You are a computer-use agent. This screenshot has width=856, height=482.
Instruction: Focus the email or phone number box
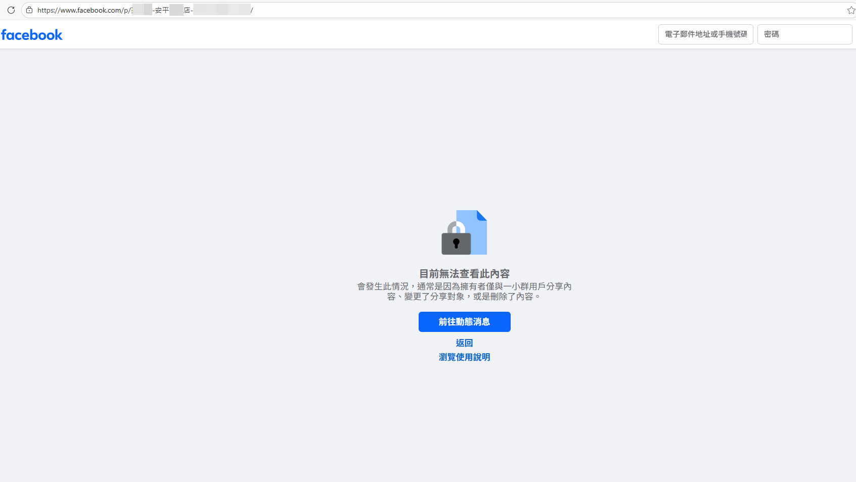(705, 34)
